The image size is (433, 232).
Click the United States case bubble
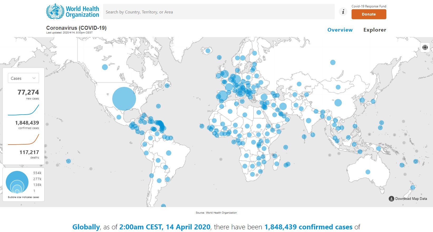coord(124,99)
